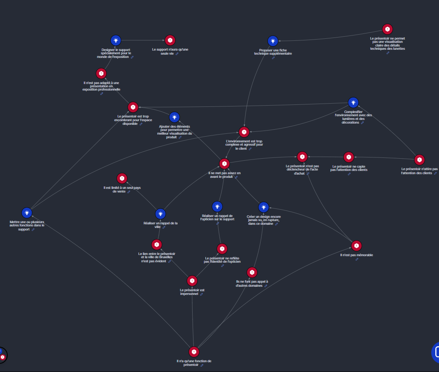Select blue node 'Réaliser un rappel de l'opticien'

click(x=217, y=207)
